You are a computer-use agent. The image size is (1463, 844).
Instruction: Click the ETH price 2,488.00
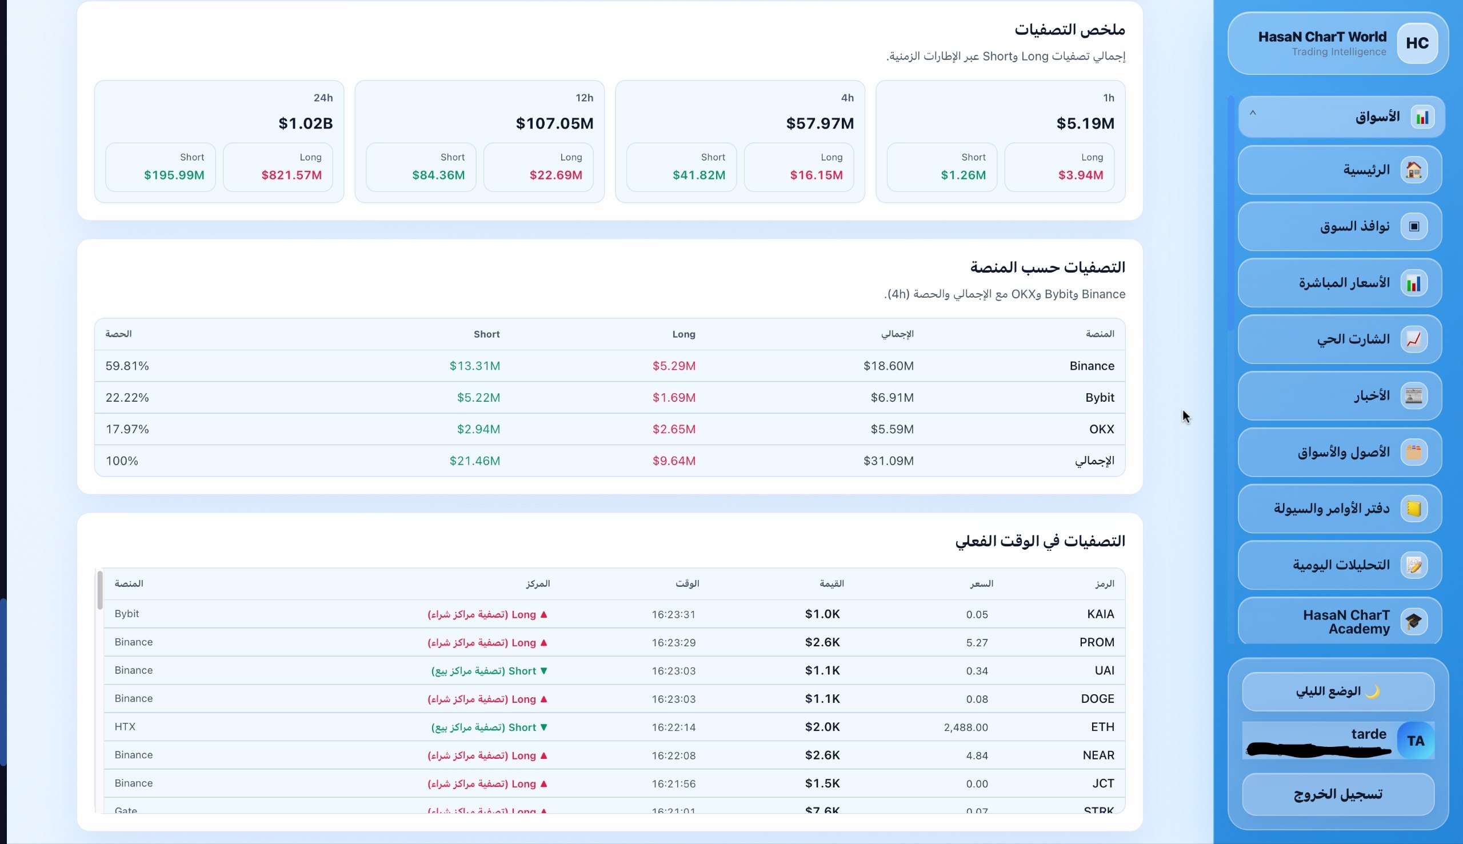coord(966,727)
